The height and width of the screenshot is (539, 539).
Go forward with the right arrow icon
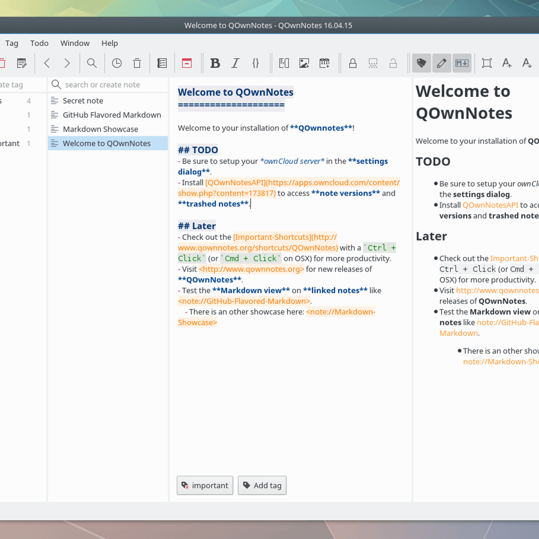[x=67, y=63]
